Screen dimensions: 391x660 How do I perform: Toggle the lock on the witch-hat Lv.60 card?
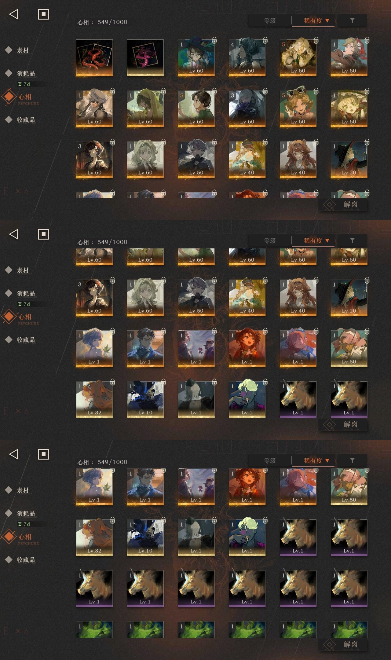click(214, 40)
